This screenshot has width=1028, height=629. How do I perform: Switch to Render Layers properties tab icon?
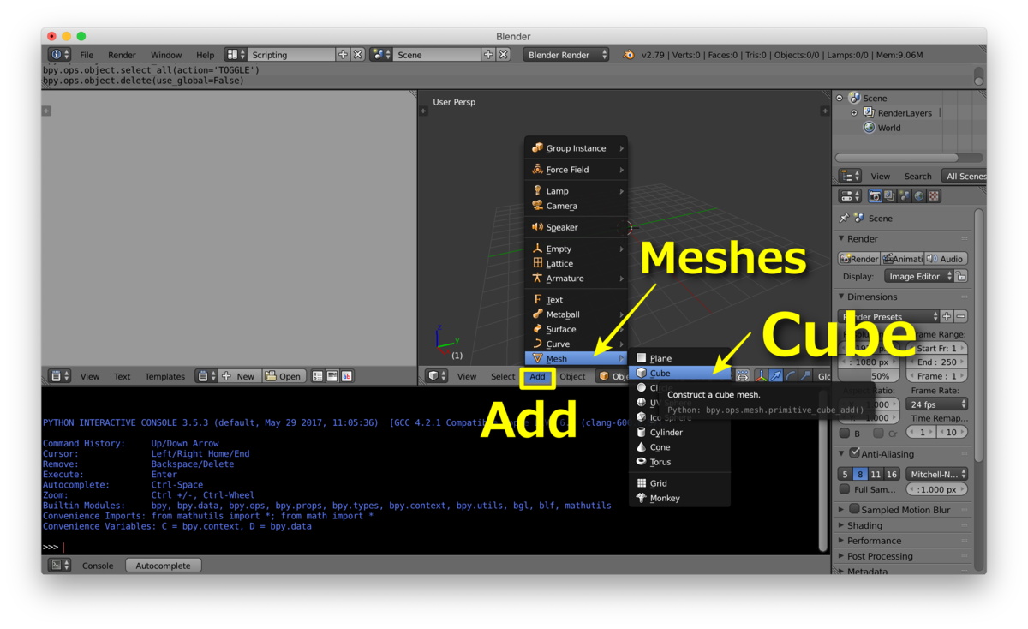pyautogui.click(x=889, y=196)
